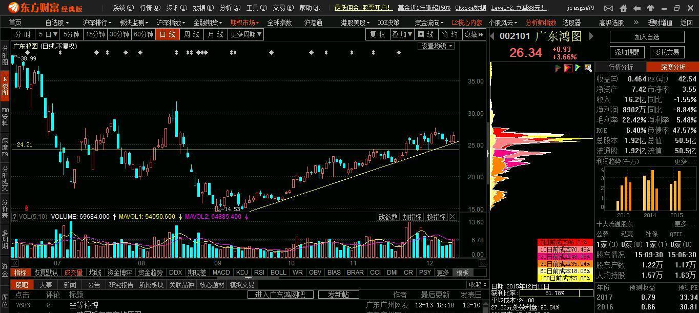The image size is (699, 313).
Task: Open the 5日 period dropdown
Action: tap(47, 34)
